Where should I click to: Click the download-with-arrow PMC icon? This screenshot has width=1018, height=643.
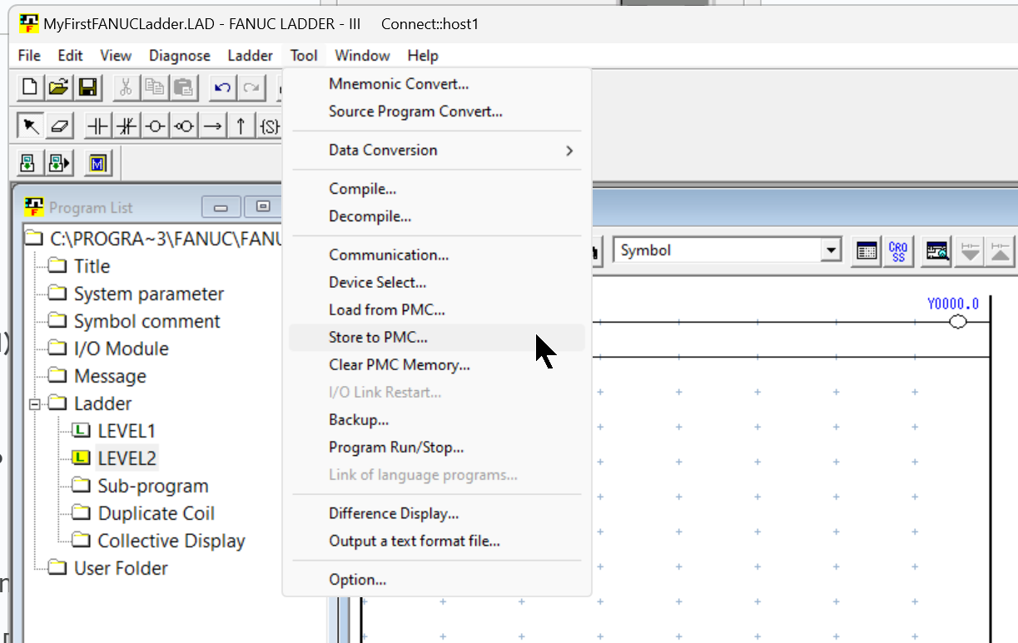(59, 162)
